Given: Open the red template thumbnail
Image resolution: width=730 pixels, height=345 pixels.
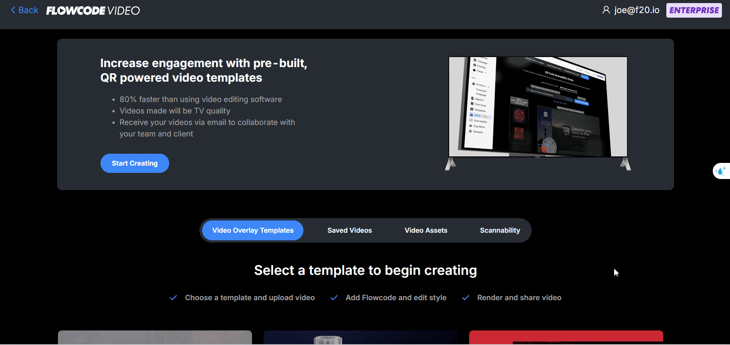Looking at the screenshot, I should click(566, 337).
